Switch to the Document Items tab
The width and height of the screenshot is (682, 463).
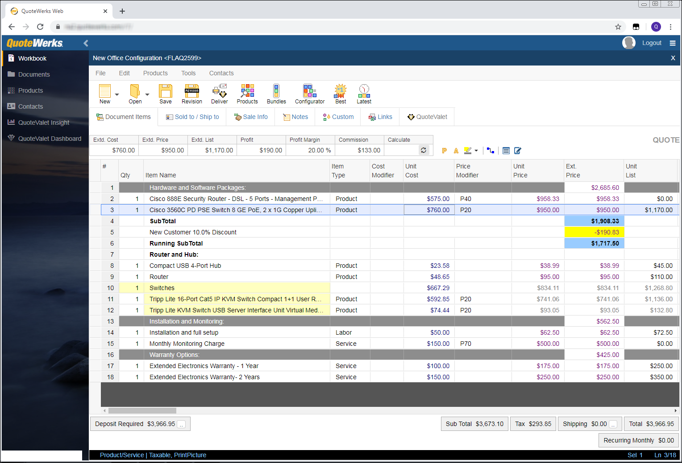[x=124, y=117]
